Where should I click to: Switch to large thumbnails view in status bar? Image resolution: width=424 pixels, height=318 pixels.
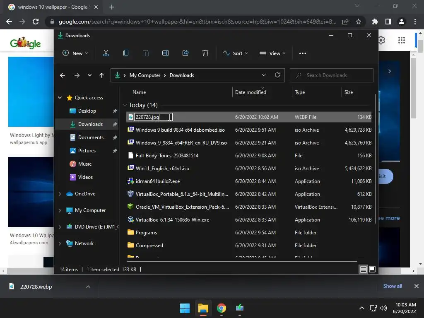[372, 269]
